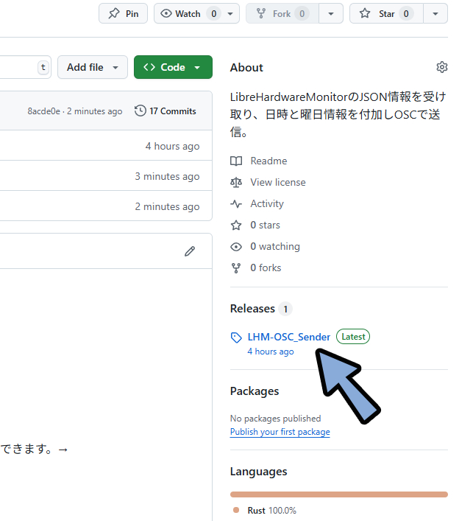This screenshot has width=473, height=521.
Task: Click the Rust orange color dot
Action: pos(236,510)
